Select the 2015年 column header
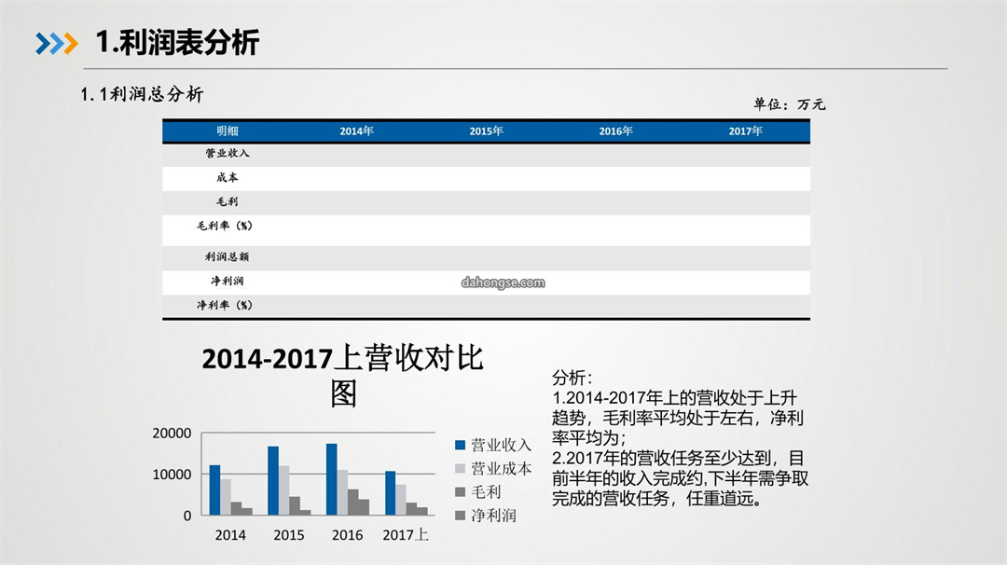 pyautogui.click(x=486, y=131)
